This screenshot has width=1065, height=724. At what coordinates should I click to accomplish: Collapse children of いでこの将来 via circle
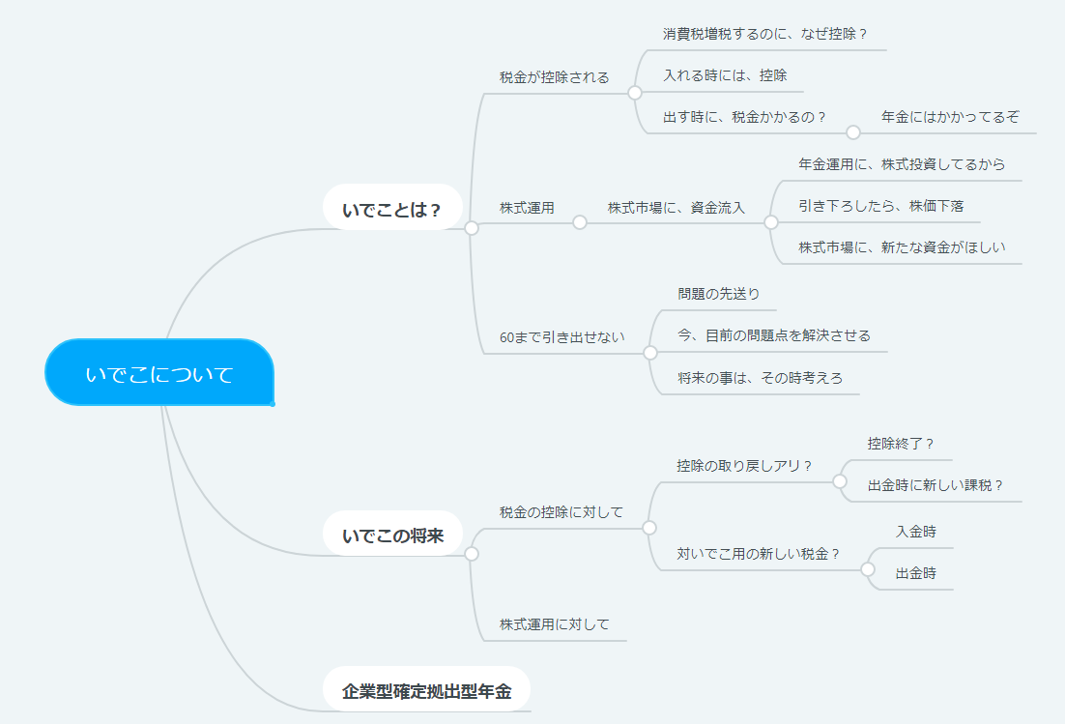[x=472, y=554]
